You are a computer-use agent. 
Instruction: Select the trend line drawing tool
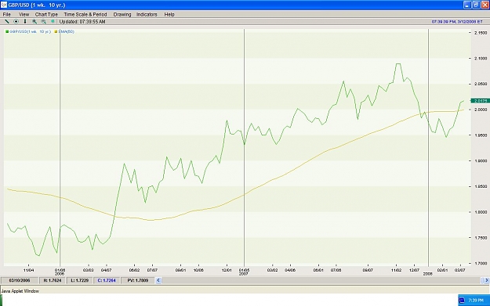pos(6,22)
